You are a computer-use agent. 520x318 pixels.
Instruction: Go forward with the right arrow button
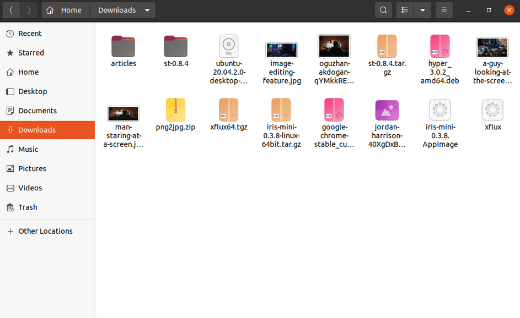point(29,10)
